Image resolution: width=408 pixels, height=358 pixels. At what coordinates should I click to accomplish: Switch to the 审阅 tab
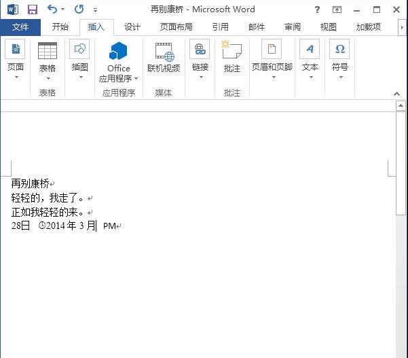pyautogui.click(x=293, y=27)
